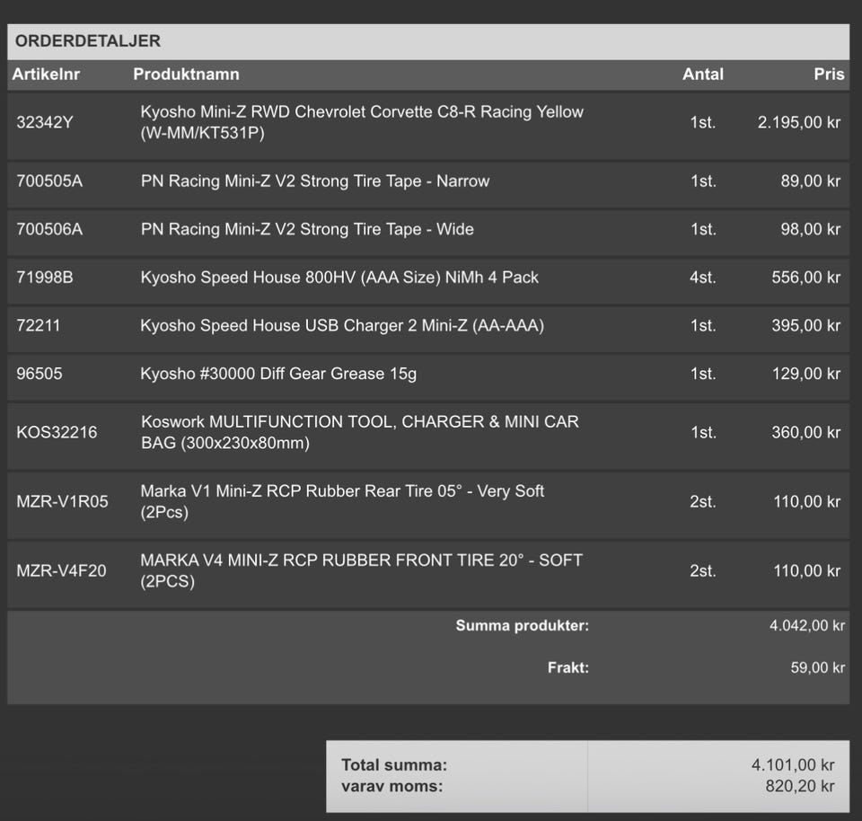The width and height of the screenshot is (862, 821).
Task: Open MARKA V4 Rubber Front Tire 20° Soft
Action: click(x=361, y=570)
